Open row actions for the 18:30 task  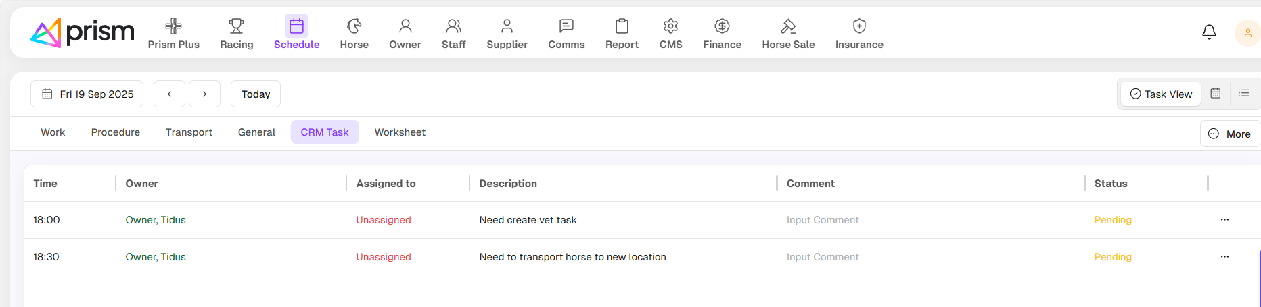pyautogui.click(x=1224, y=257)
